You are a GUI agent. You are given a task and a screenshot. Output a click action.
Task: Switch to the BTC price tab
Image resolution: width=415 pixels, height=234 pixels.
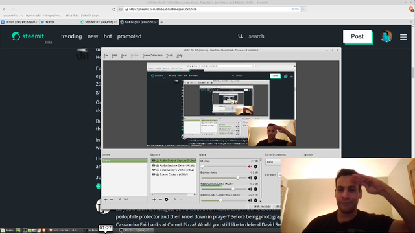tap(19, 22)
